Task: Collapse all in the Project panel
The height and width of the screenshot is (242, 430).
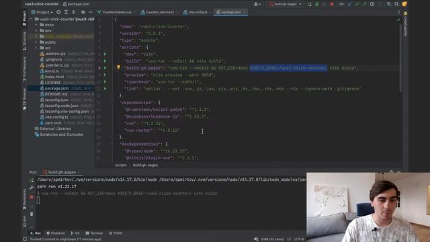Action: coord(73,12)
